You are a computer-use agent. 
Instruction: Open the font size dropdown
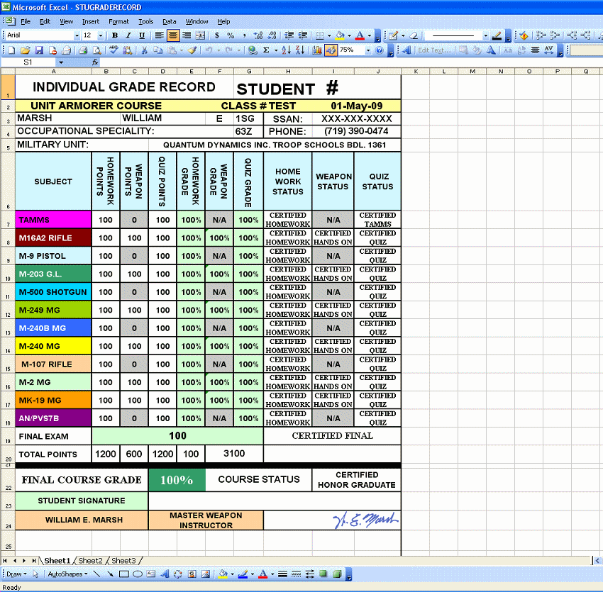pos(101,35)
